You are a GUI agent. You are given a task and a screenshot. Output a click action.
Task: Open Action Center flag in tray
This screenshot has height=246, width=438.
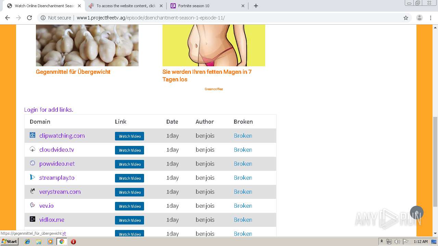point(405,242)
